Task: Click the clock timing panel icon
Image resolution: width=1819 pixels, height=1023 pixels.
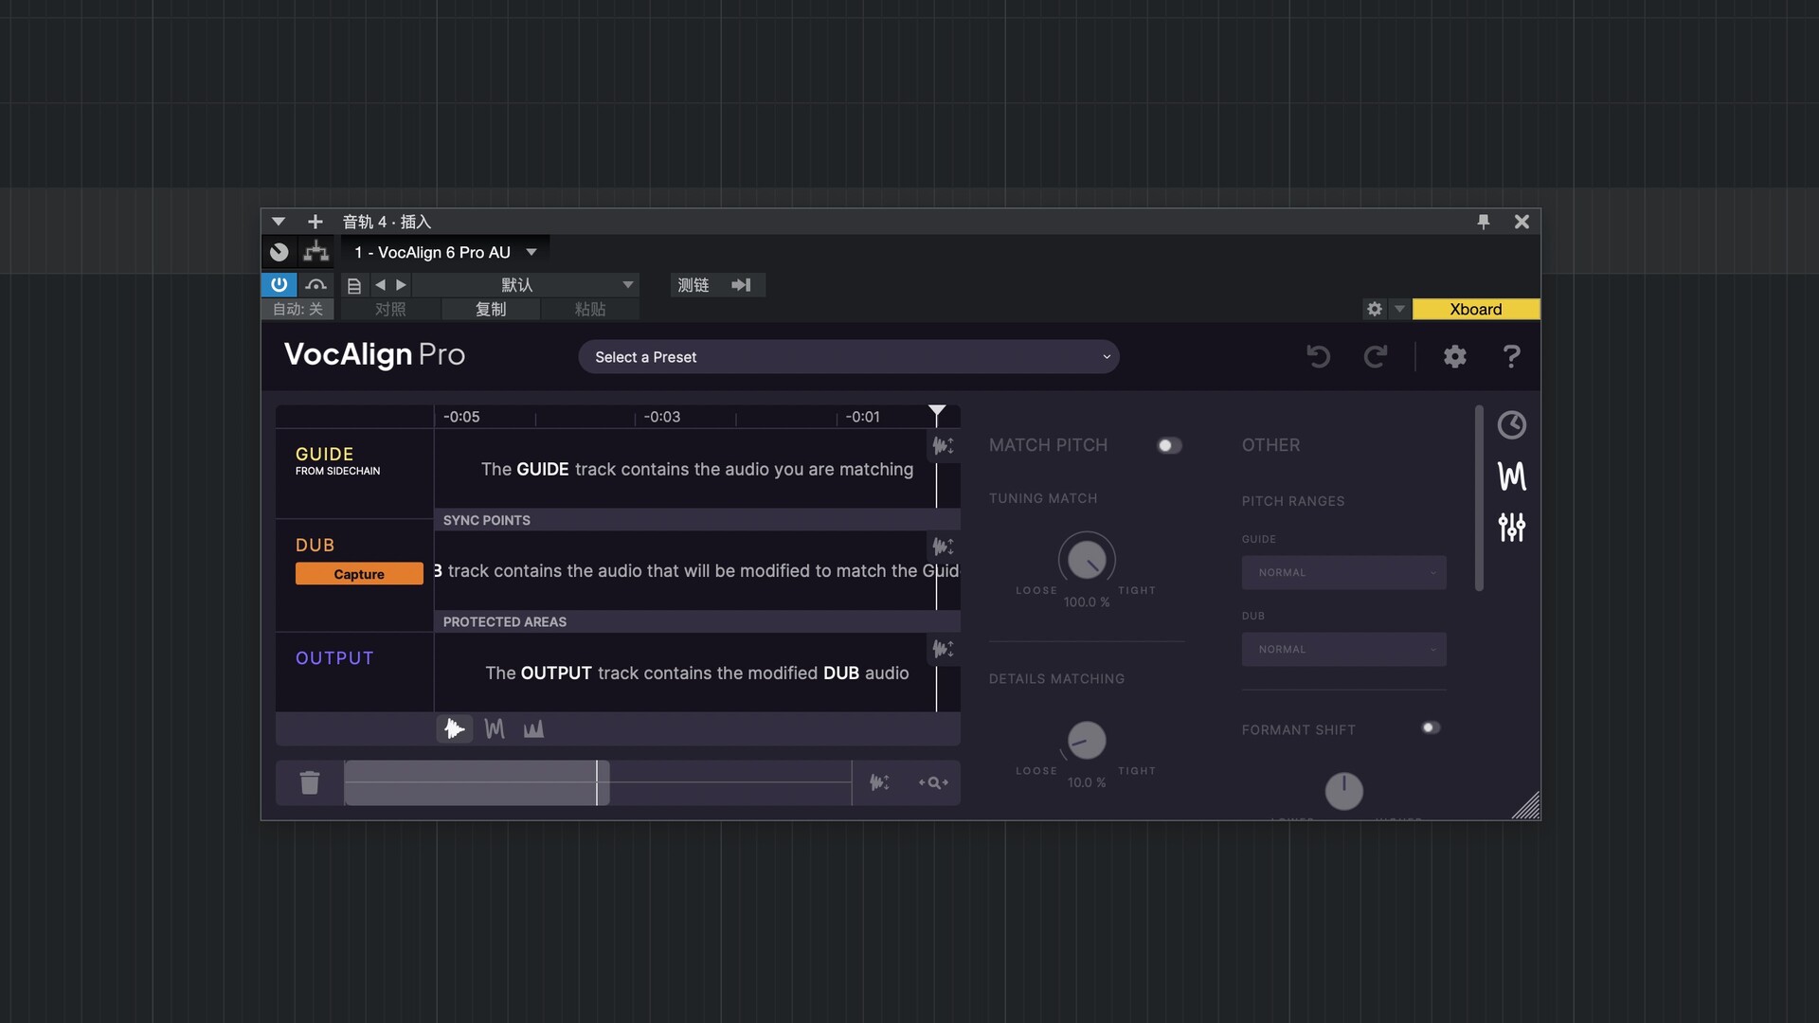Action: 1511,424
